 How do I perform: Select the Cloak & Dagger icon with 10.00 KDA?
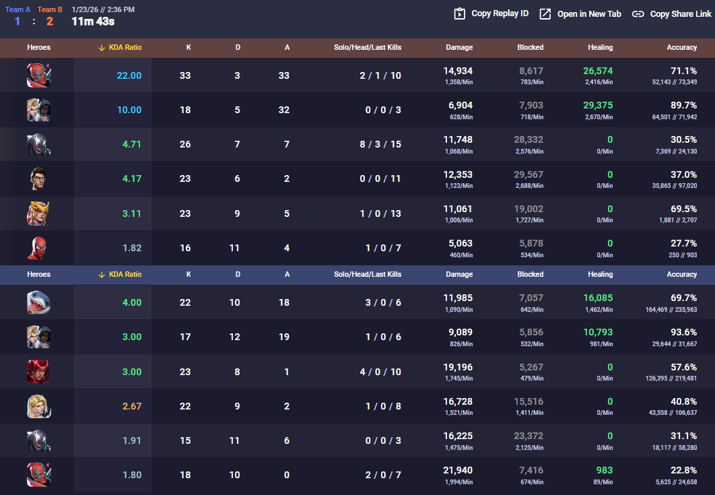39,110
